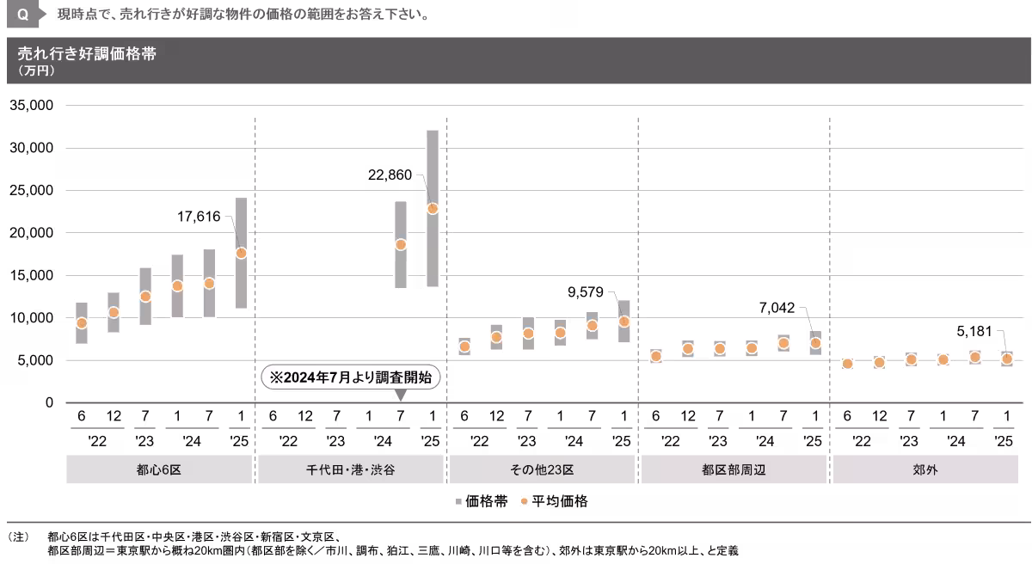Select the 都心6区 area label
The height and width of the screenshot is (564, 1032).
point(159,470)
